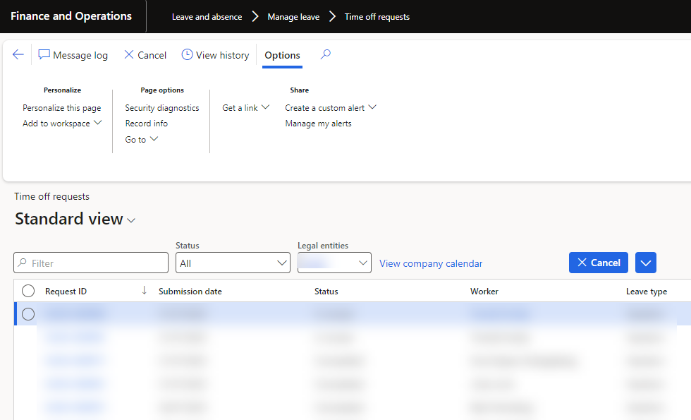Open the Status dropdown
Viewport: 691px width, 420px height.
point(233,263)
